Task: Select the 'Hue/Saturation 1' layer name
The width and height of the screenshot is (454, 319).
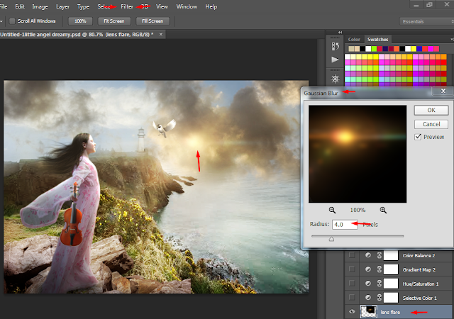Action: [x=421, y=284]
